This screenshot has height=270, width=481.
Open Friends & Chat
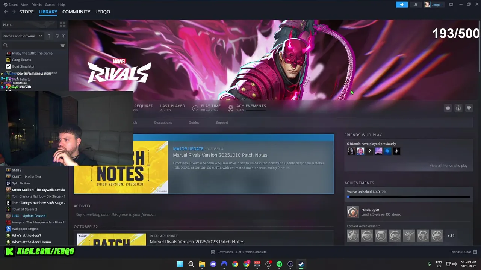pyautogui.click(x=464, y=252)
